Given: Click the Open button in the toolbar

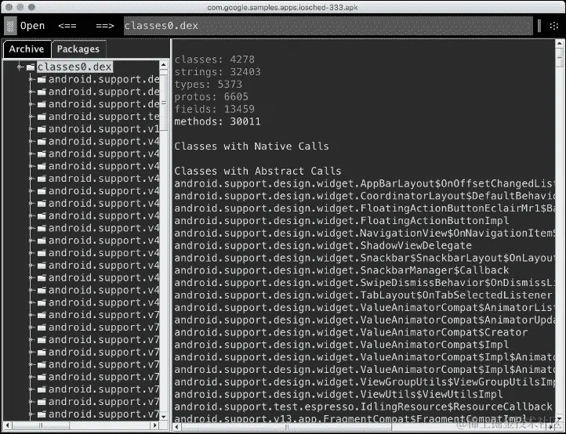Looking at the screenshot, I should point(32,26).
